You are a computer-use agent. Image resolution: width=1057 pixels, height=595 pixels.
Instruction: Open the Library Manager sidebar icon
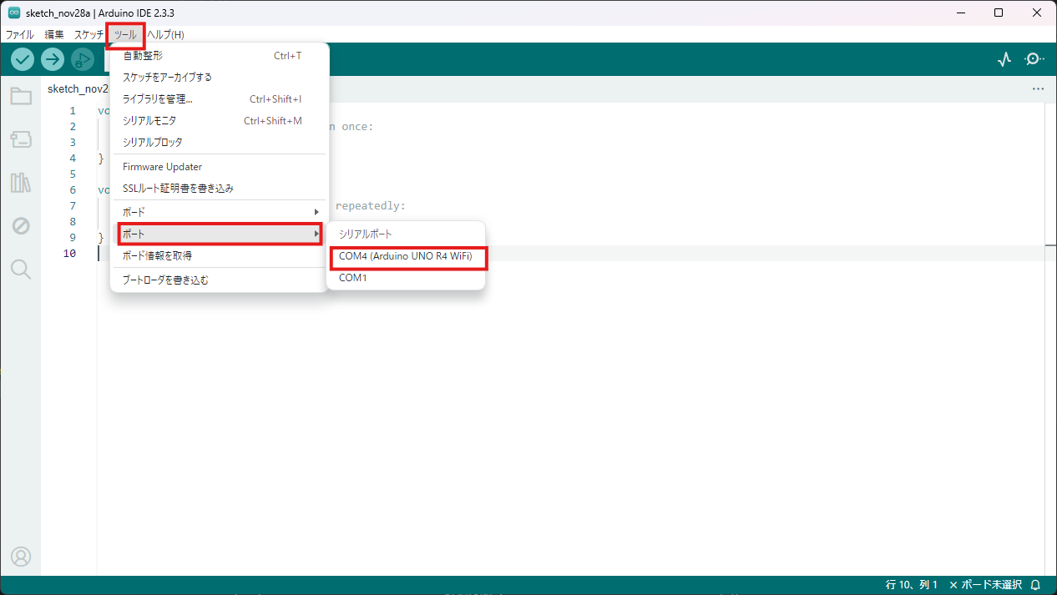click(x=21, y=183)
